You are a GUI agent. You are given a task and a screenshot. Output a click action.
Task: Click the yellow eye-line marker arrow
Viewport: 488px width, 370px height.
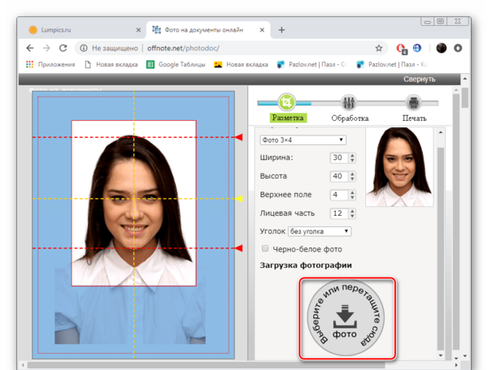(x=238, y=199)
